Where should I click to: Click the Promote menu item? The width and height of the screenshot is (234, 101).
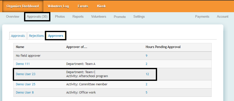coord(120,17)
